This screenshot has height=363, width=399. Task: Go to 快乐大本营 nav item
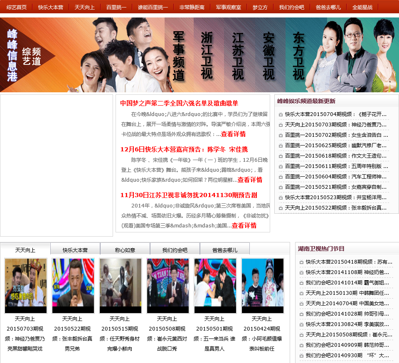point(51,7)
